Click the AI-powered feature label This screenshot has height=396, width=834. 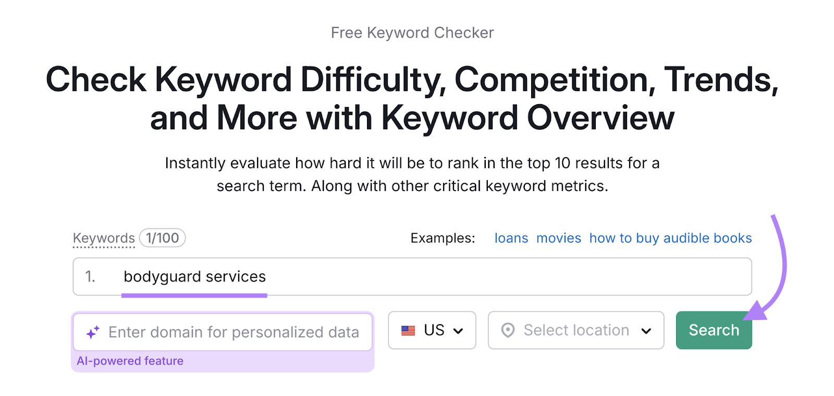click(x=130, y=361)
